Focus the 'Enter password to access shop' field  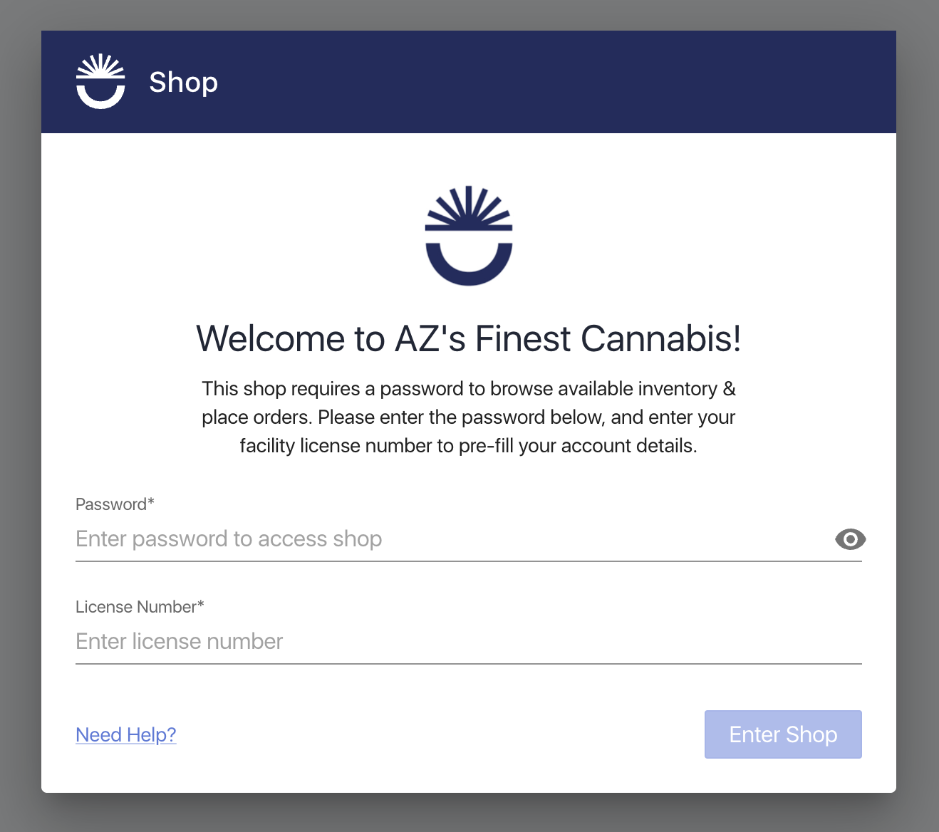453,539
